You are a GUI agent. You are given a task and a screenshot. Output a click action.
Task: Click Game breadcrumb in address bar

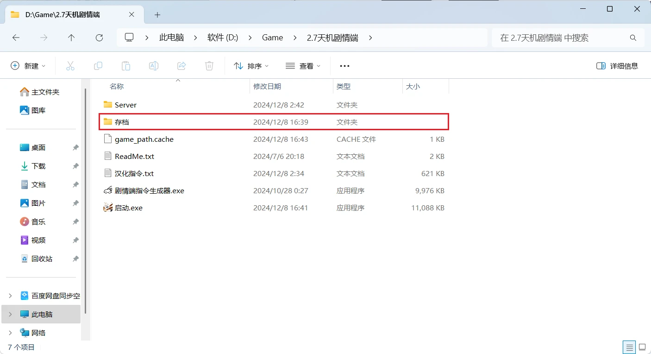272,38
